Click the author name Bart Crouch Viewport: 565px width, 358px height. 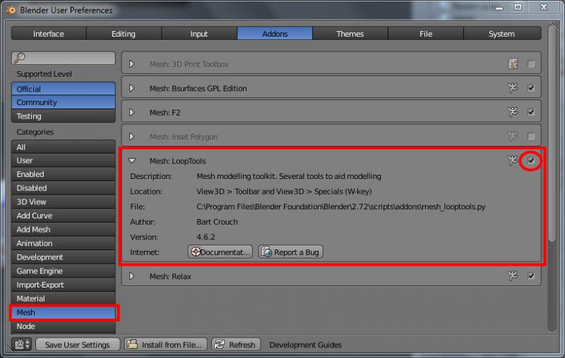point(217,222)
